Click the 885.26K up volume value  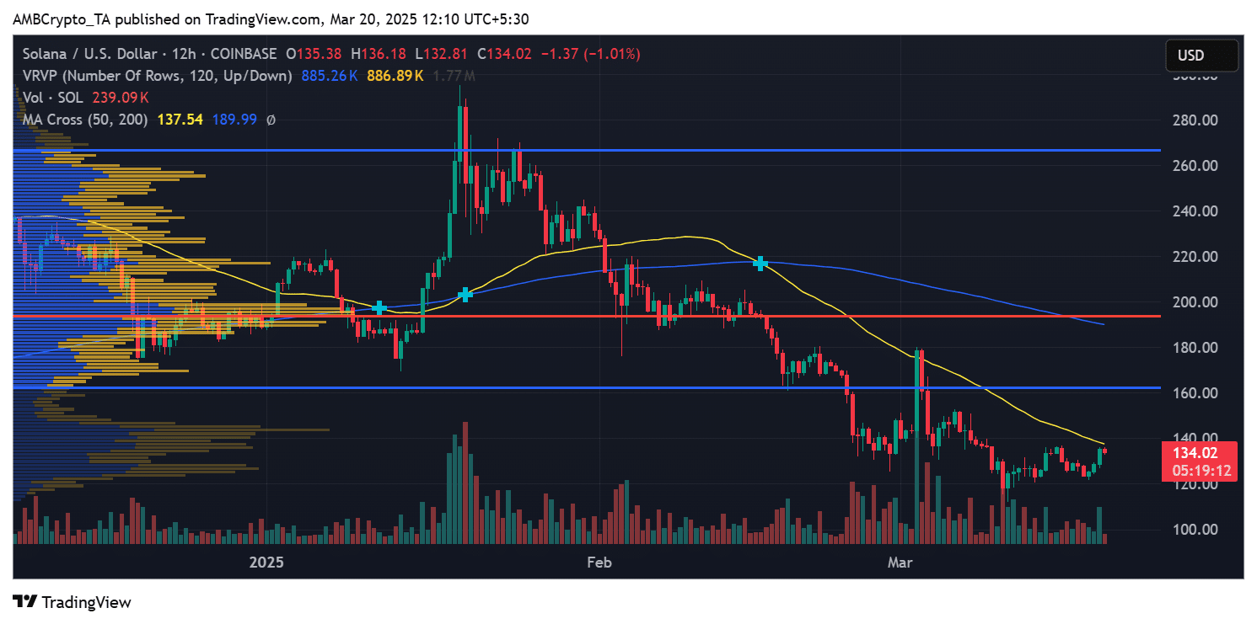[330, 76]
